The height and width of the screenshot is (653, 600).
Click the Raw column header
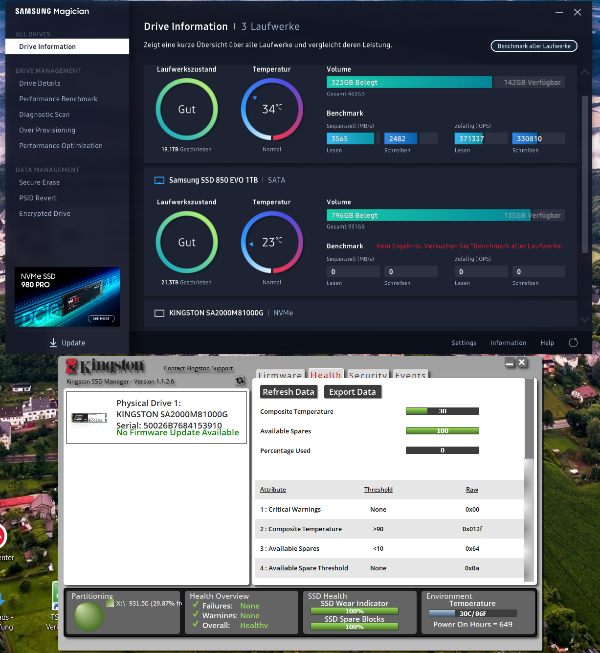point(472,490)
